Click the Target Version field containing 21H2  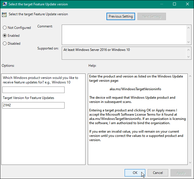pyautogui.click(x=33, y=105)
